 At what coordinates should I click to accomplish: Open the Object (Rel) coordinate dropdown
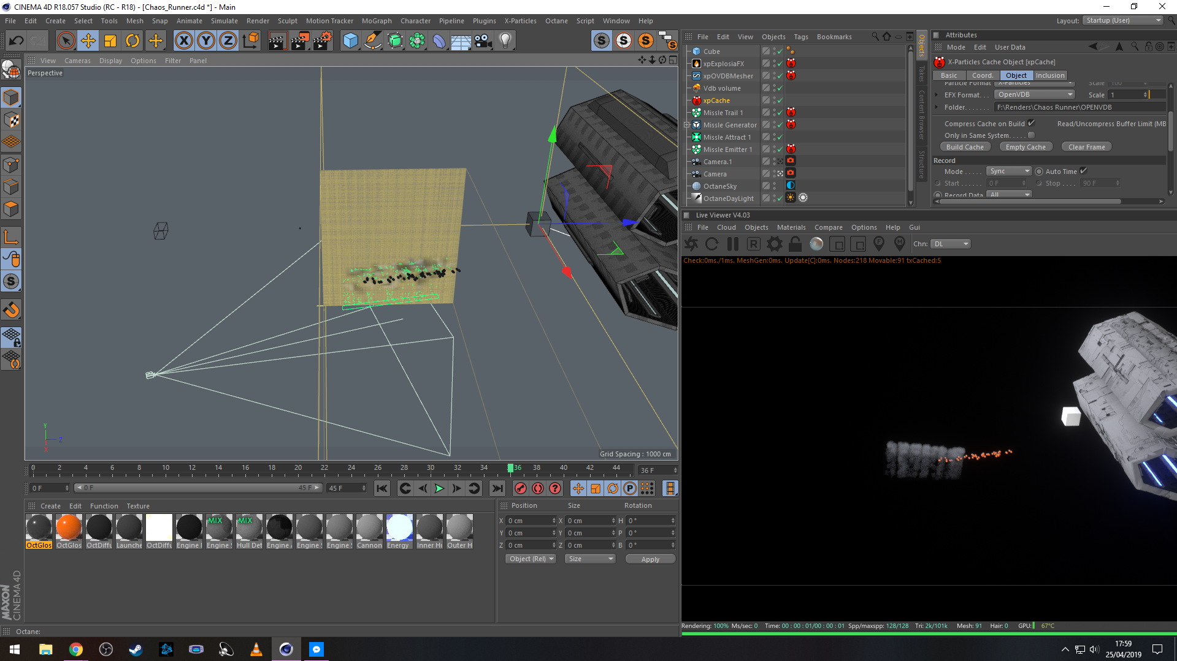pos(531,559)
